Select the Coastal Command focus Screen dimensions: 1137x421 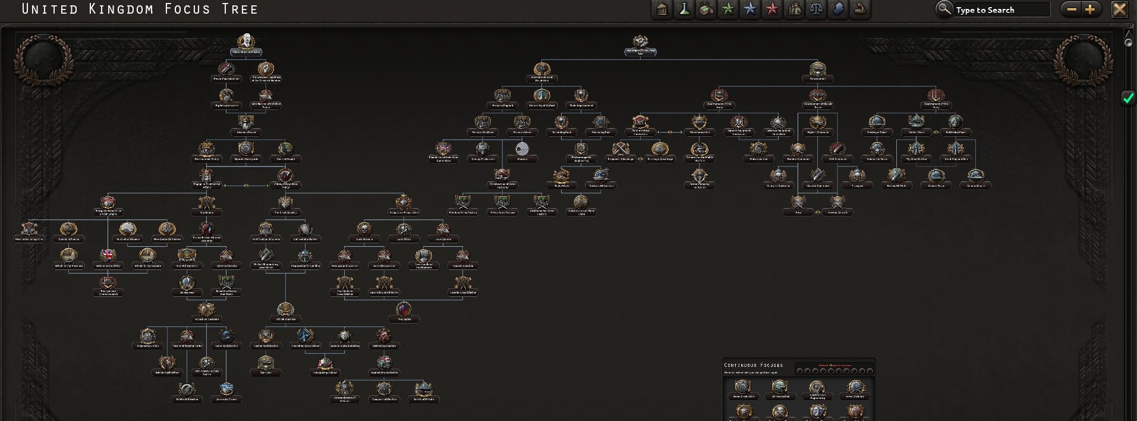click(817, 178)
